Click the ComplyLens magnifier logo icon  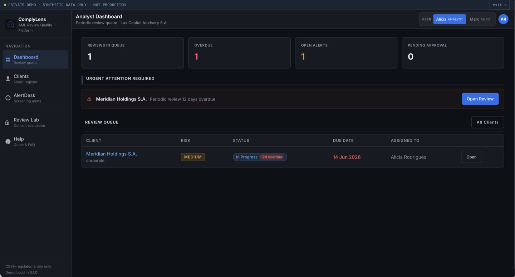[x=10, y=25]
